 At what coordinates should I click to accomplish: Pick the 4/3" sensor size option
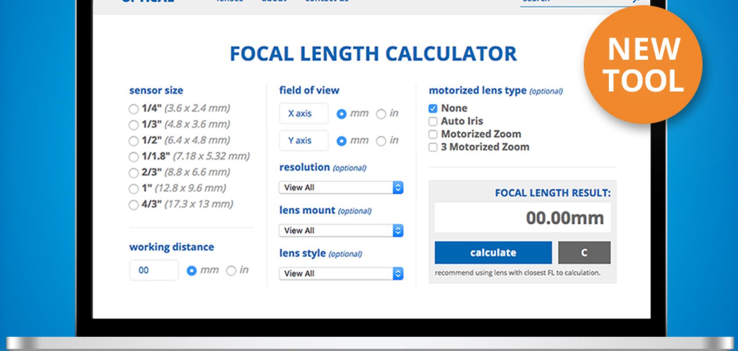coord(134,205)
